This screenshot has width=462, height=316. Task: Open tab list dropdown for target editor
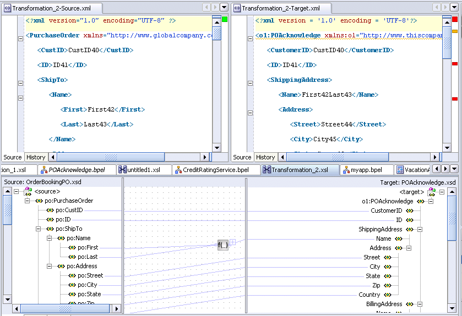click(x=453, y=7)
